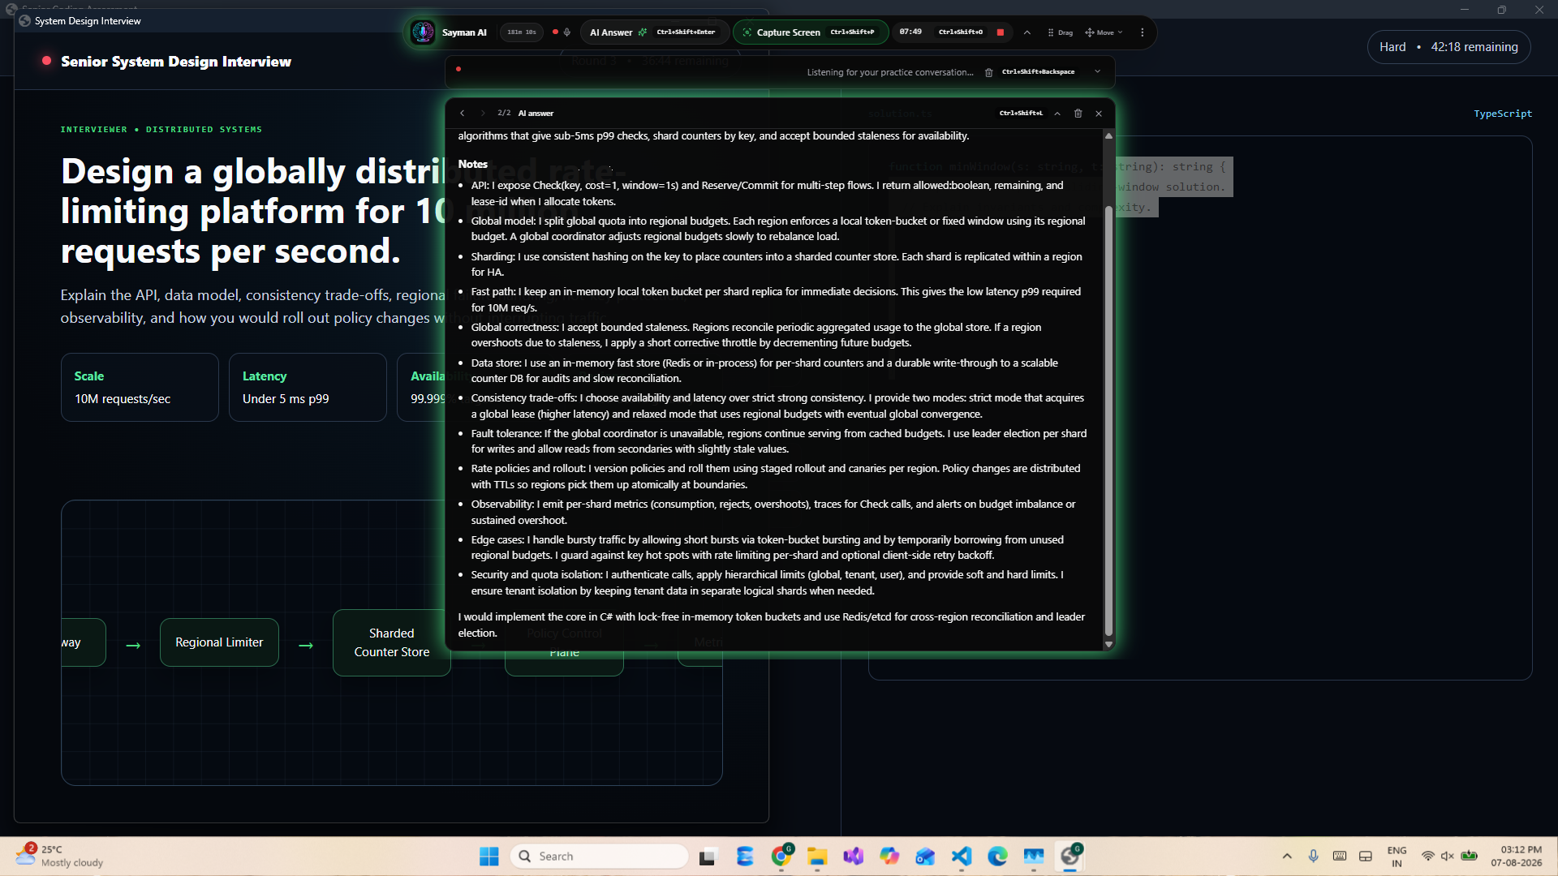
Task: Click the INTERVIEWER DISTRIBUTED SYSTEMS label
Action: [161, 130]
